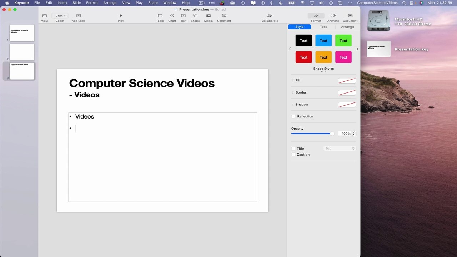Start slideshow with the Play icon
The height and width of the screenshot is (257, 457).
pos(121,16)
